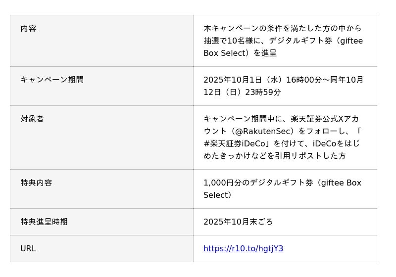
Task: Click the キャンペーン期間 row header cell
Action: point(52,80)
